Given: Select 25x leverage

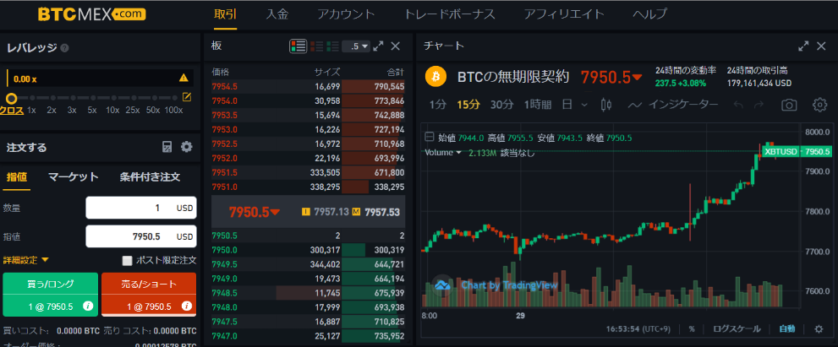Looking at the screenshot, I should tap(133, 110).
